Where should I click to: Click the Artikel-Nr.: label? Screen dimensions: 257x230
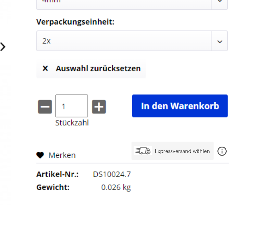point(57,174)
